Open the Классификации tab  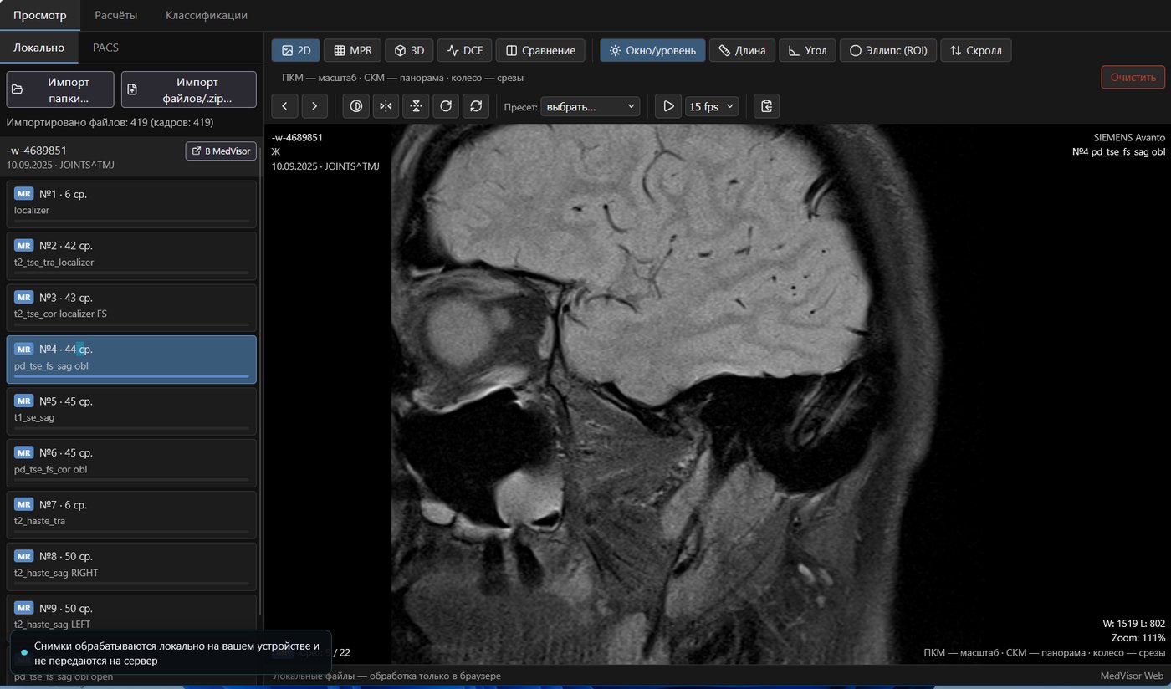(x=207, y=15)
